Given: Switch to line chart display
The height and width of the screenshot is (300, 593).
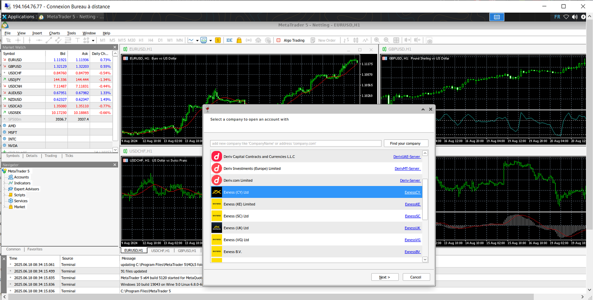Looking at the screenshot, I should [365, 40].
